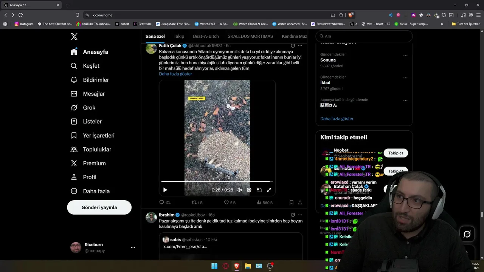484x272 pixels.
Task: Bookmark the Fatih Çolak post
Action: (x=292, y=202)
